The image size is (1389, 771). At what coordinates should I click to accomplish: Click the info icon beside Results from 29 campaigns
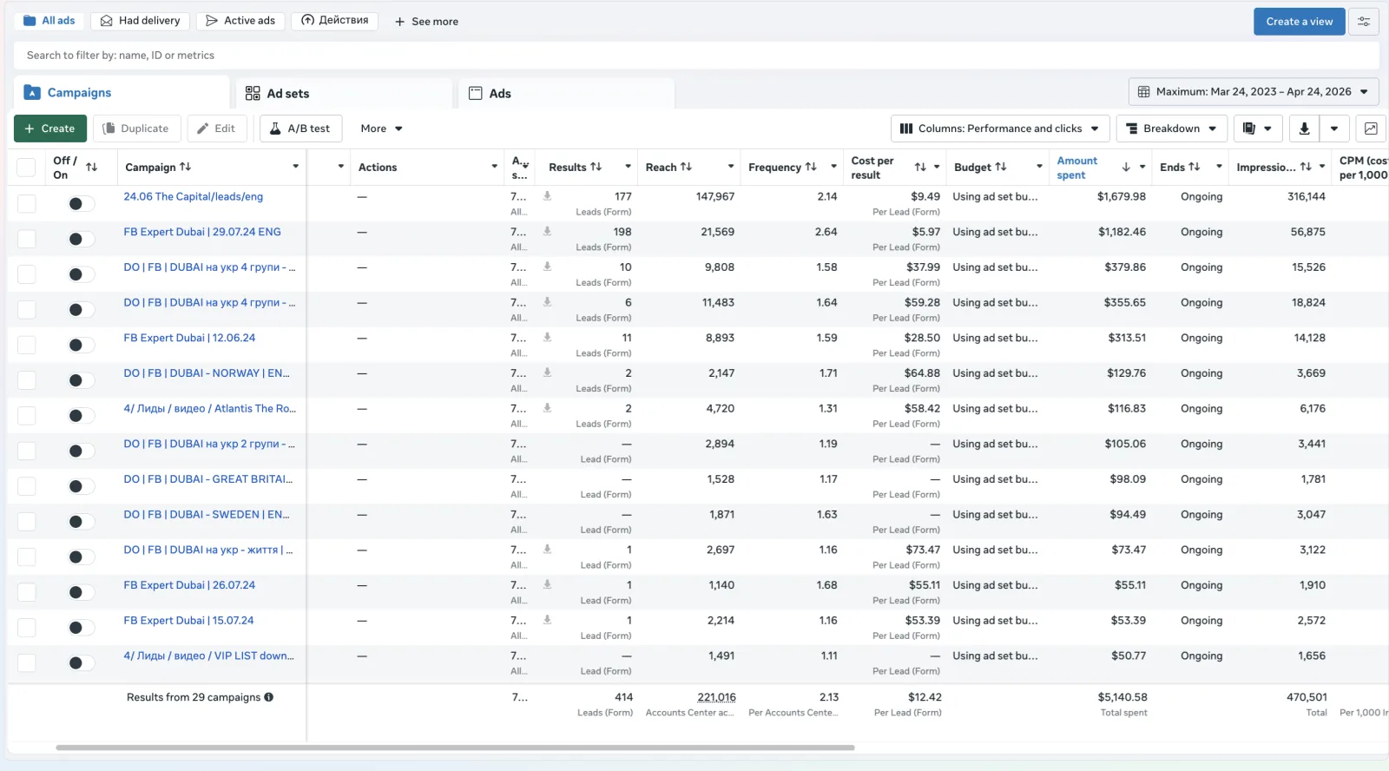(268, 697)
